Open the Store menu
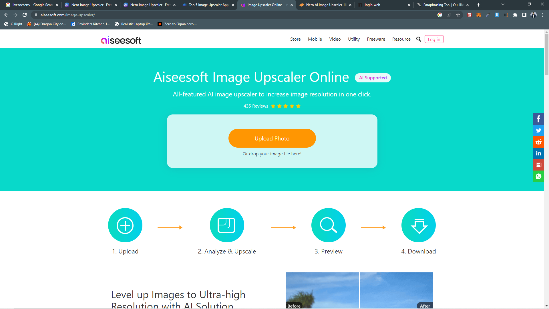This screenshot has width=549, height=309. coord(295,39)
